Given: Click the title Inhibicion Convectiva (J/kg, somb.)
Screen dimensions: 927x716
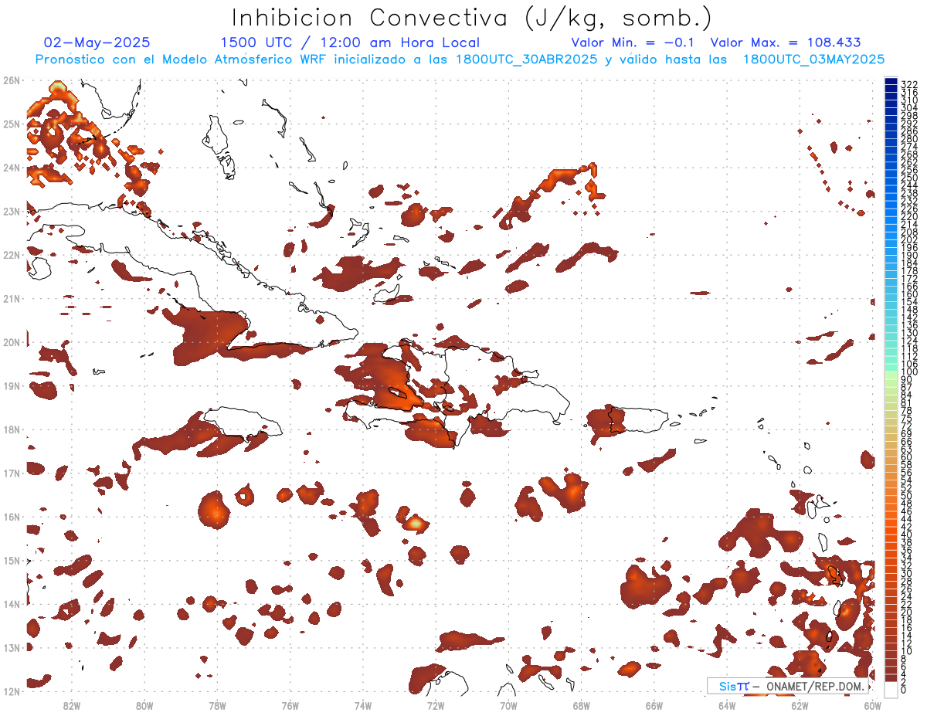Looking at the screenshot, I should (x=471, y=18).
